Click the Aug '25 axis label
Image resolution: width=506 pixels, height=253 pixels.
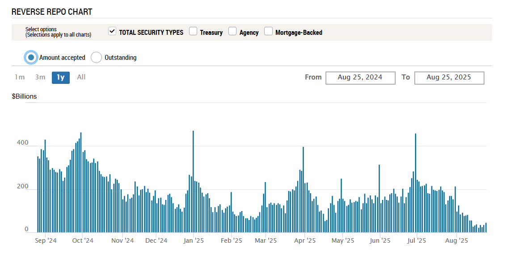[x=456, y=241]
